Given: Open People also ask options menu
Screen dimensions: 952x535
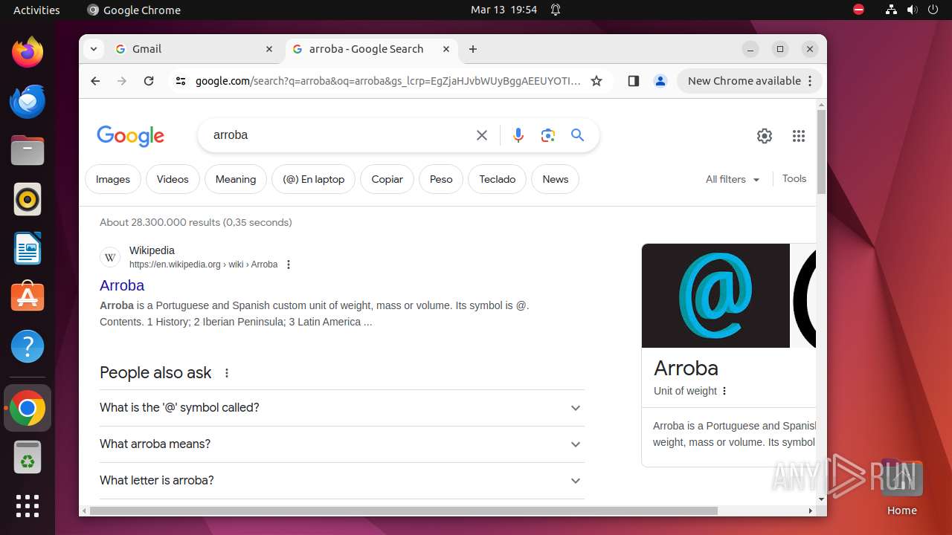Looking at the screenshot, I should 227,373.
